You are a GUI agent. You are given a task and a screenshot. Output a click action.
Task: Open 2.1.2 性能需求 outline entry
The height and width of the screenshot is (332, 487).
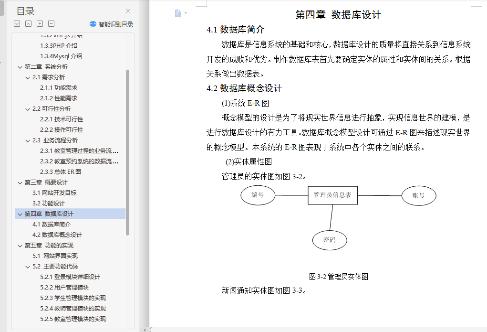(x=59, y=98)
